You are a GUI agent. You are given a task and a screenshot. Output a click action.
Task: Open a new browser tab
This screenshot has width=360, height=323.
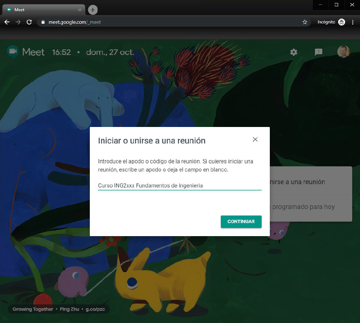(93, 10)
